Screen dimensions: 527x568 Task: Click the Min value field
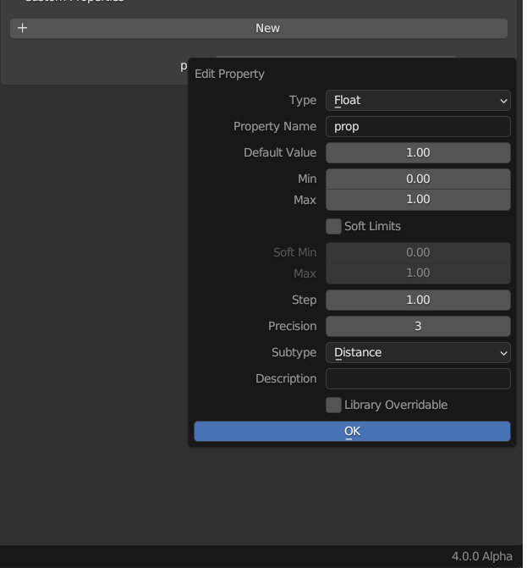pos(418,179)
